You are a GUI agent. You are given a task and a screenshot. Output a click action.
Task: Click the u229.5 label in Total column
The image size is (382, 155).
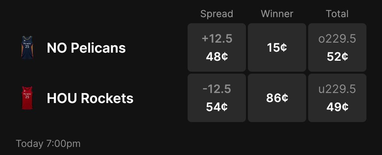[337, 89]
